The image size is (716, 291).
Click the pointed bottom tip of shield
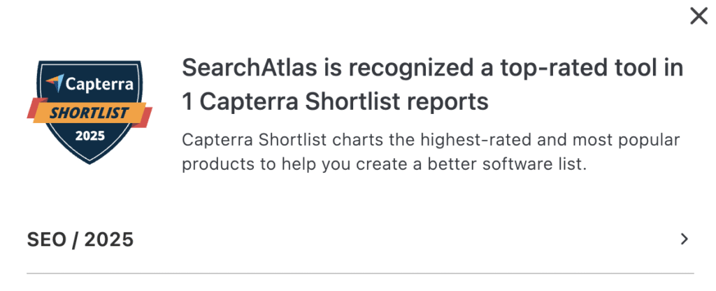(89, 158)
